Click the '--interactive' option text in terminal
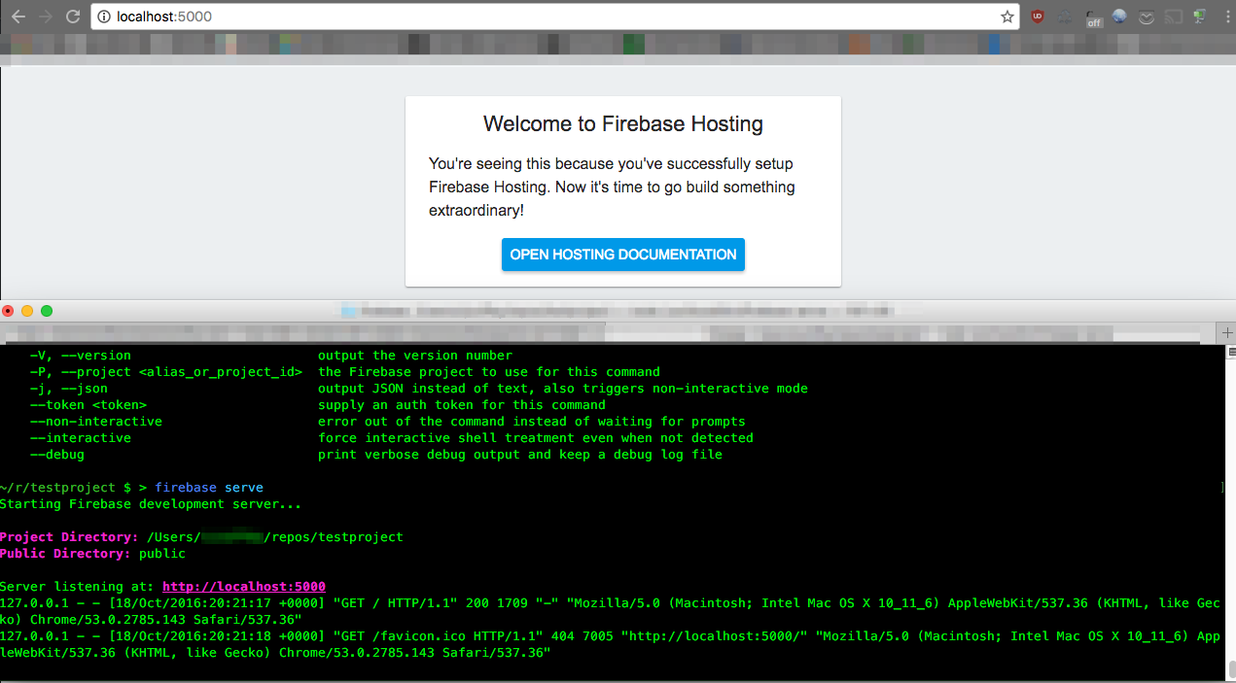The height and width of the screenshot is (683, 1236). click(81, 438)
